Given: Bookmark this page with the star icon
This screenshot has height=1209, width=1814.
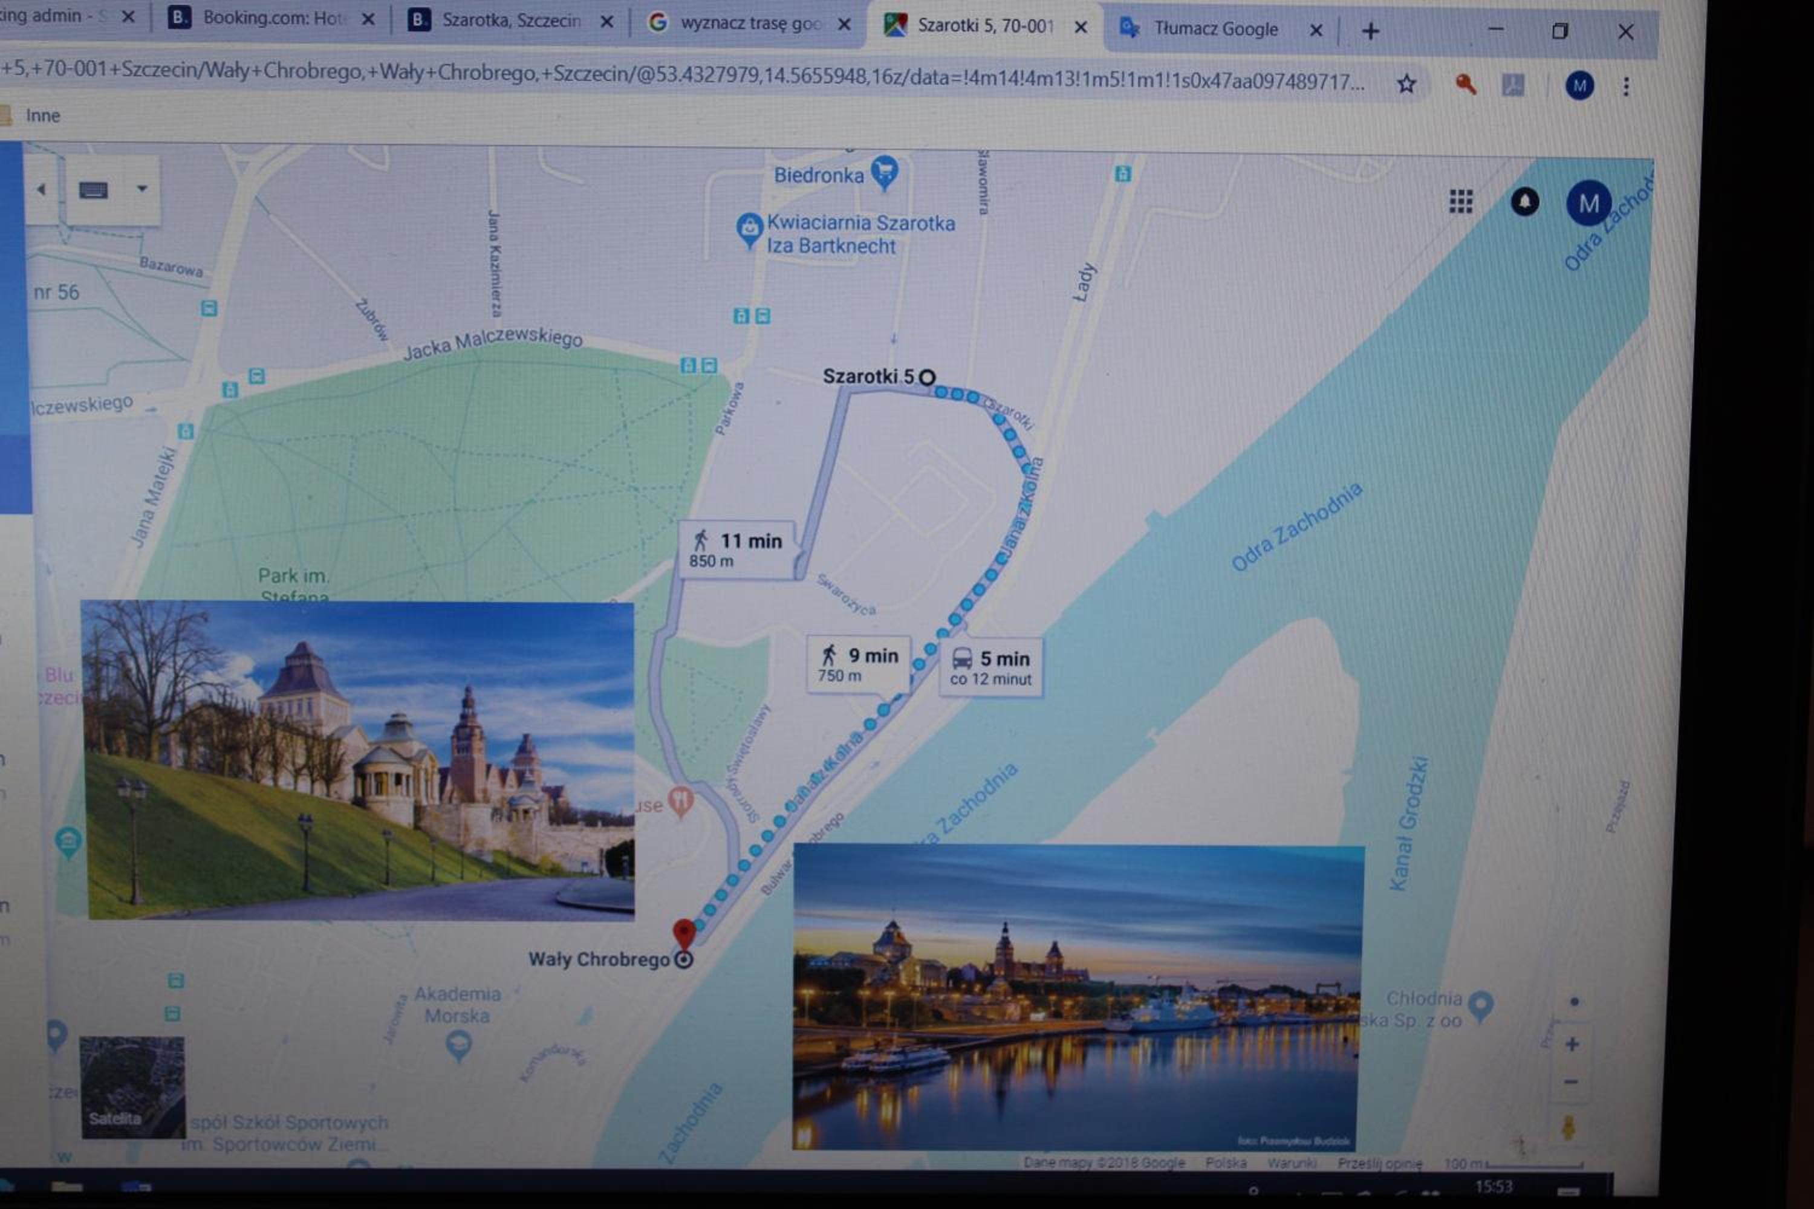Looking at the screenshot, I should click(x=1406, y=83).
